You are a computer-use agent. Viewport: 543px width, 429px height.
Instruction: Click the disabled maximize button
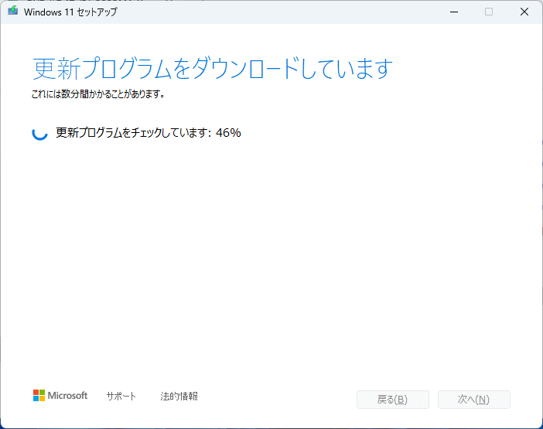pyautogui.click(x=489, y=12)
